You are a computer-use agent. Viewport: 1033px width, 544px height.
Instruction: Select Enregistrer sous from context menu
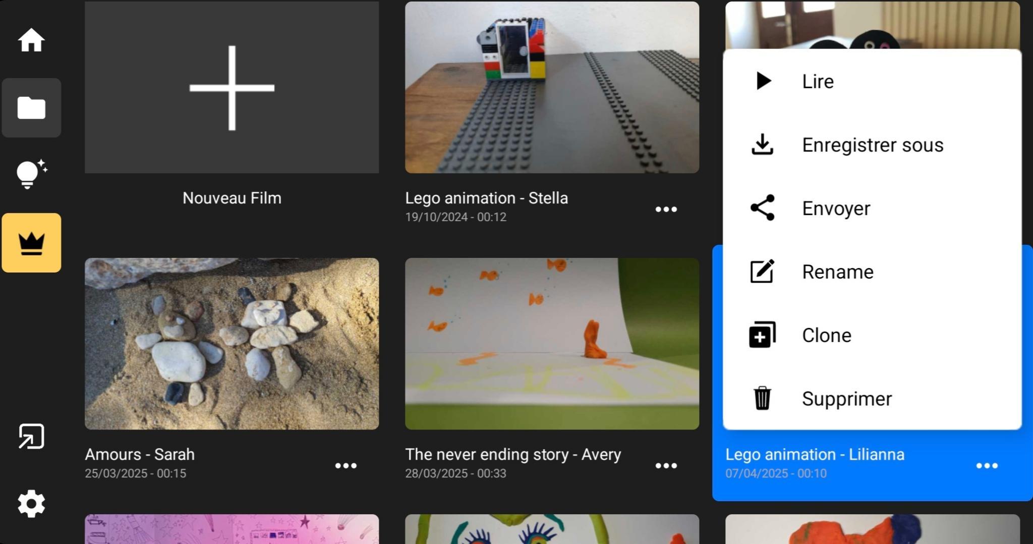[x=873, y=145]
